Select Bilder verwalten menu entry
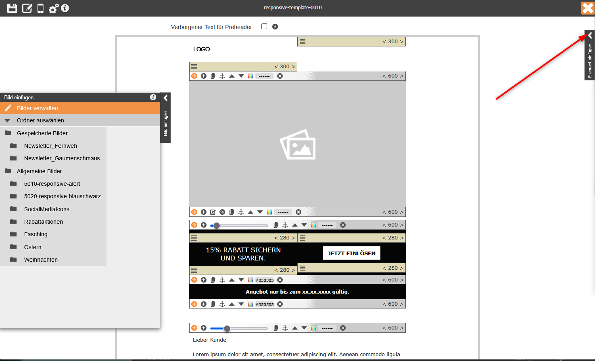This screenshot has height=361, width=595. (38, 108)
